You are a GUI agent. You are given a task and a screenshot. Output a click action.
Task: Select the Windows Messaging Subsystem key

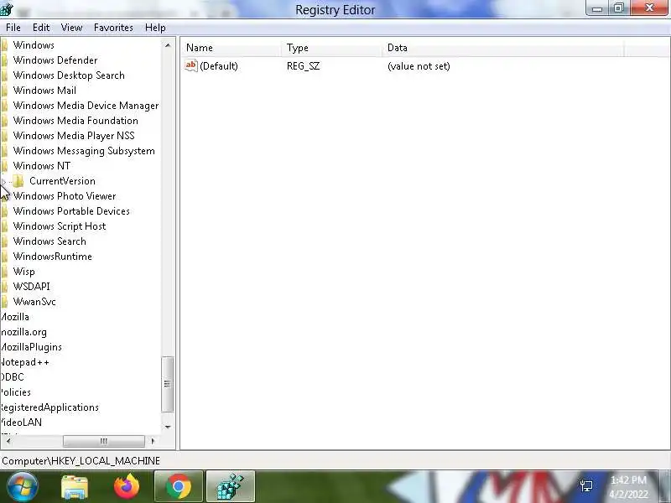84,151
